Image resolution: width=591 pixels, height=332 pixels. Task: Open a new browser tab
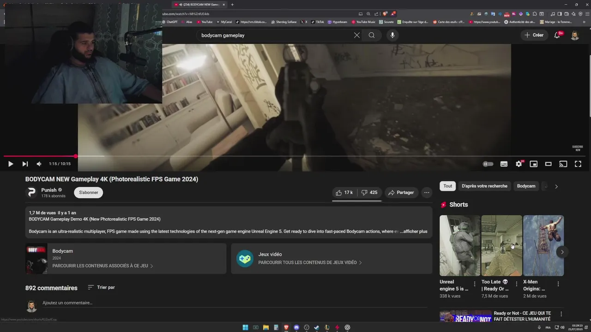[232, 5]
